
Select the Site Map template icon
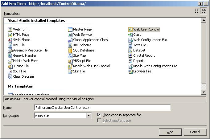(x=70, y=55)
